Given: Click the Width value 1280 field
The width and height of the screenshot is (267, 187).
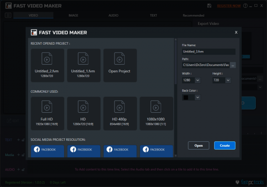Looking at the screenshot, I should coord(188,80).
